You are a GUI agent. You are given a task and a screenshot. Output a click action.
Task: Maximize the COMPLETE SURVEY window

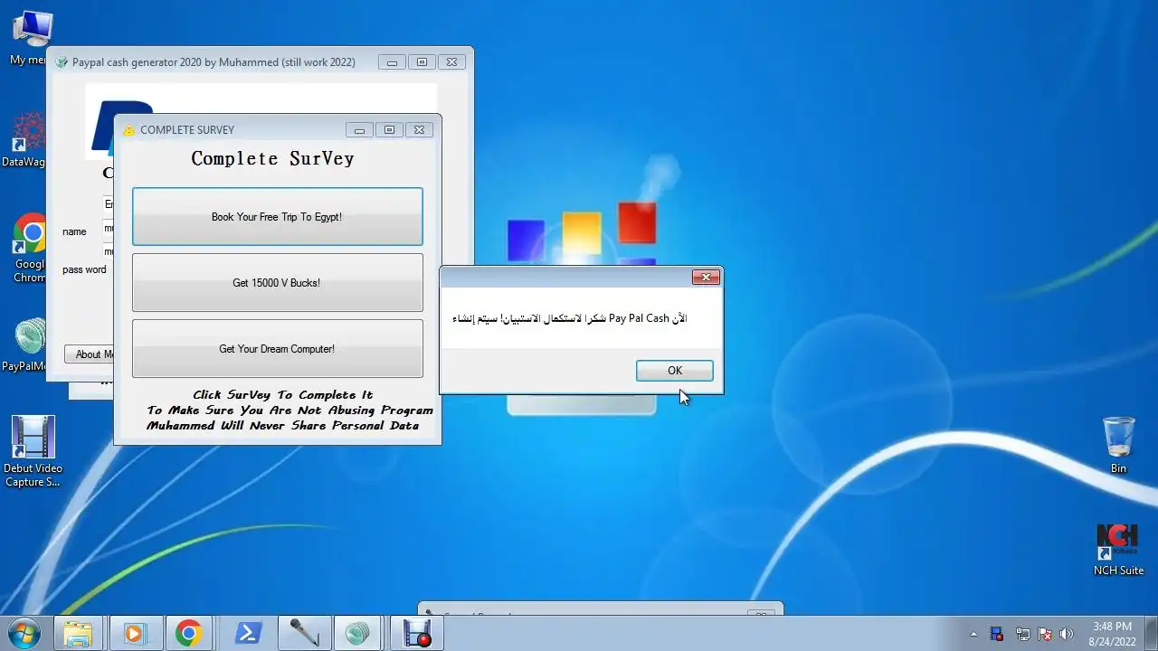pos(389,130)
